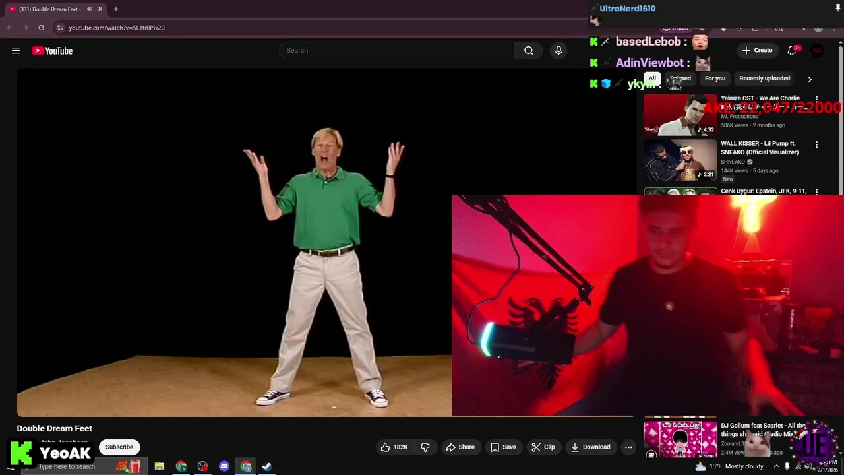Screen dimensions: 844x475
Task: Open DJ Gollum feat Scarlet video thumbnail
Action: [x=680, y=441]
